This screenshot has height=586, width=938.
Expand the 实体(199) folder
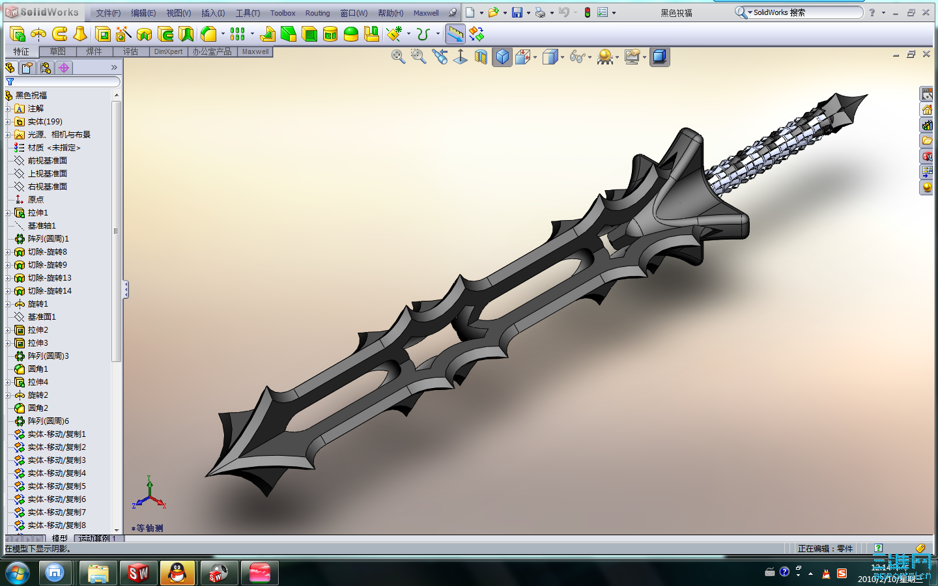click(x=8, y=122)
